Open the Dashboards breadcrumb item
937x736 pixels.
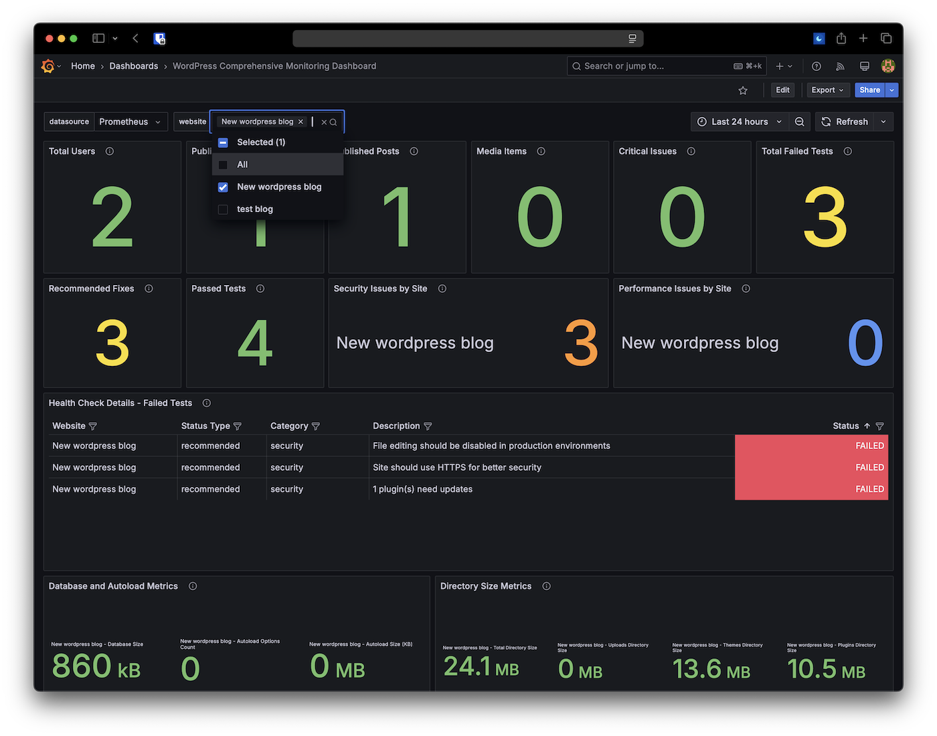[133, 66]
